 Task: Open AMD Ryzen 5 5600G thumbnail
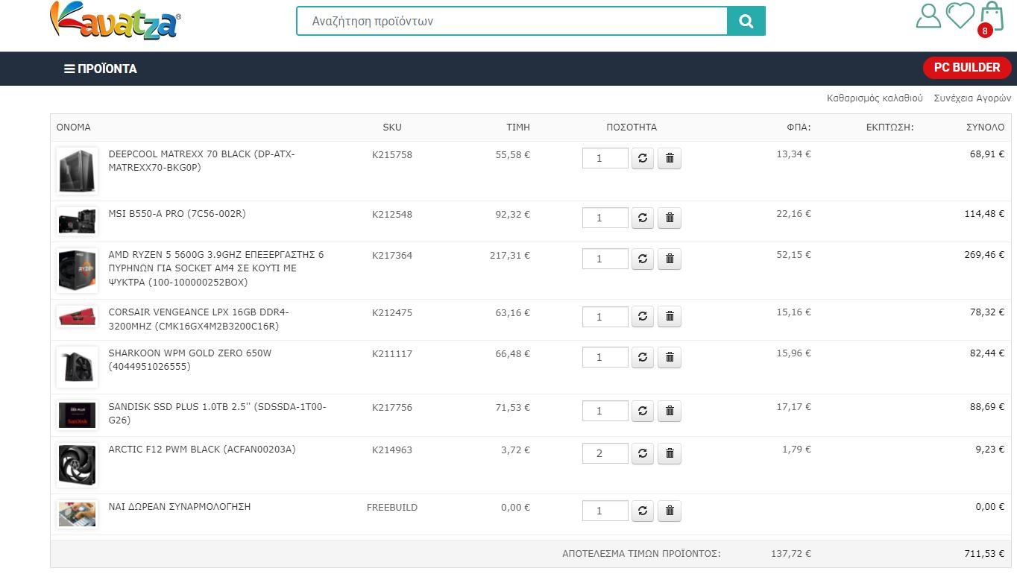(77, 270)
